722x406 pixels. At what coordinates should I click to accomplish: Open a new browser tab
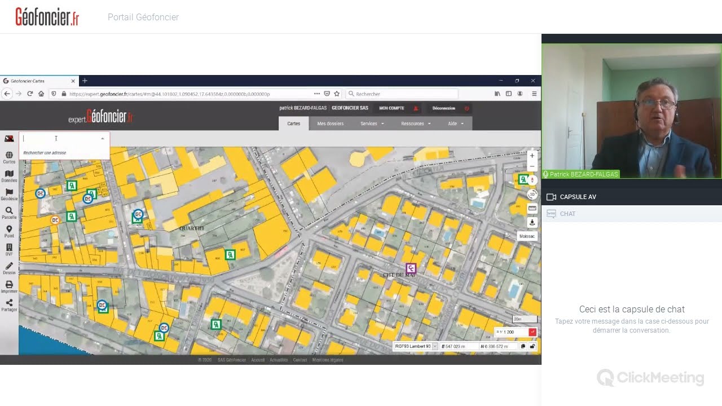(85, 81)
